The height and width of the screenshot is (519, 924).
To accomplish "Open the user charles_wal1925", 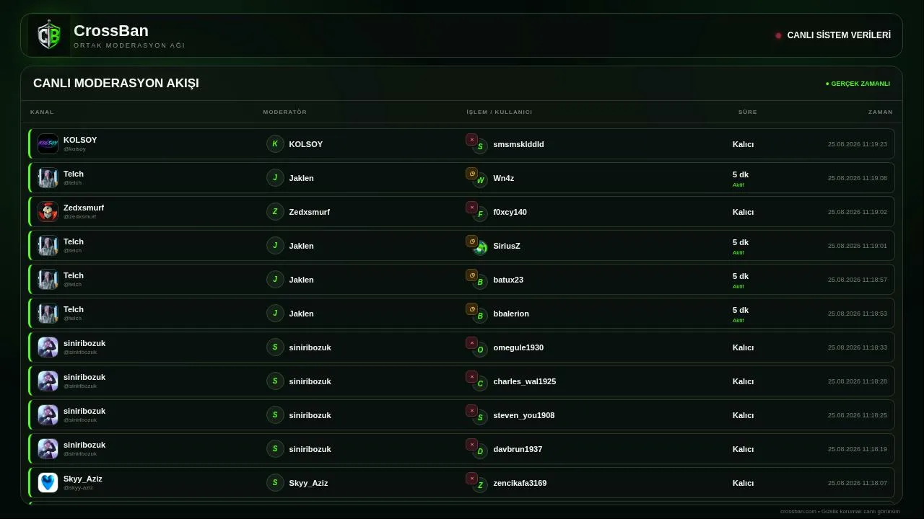I will tap(525, 381).
